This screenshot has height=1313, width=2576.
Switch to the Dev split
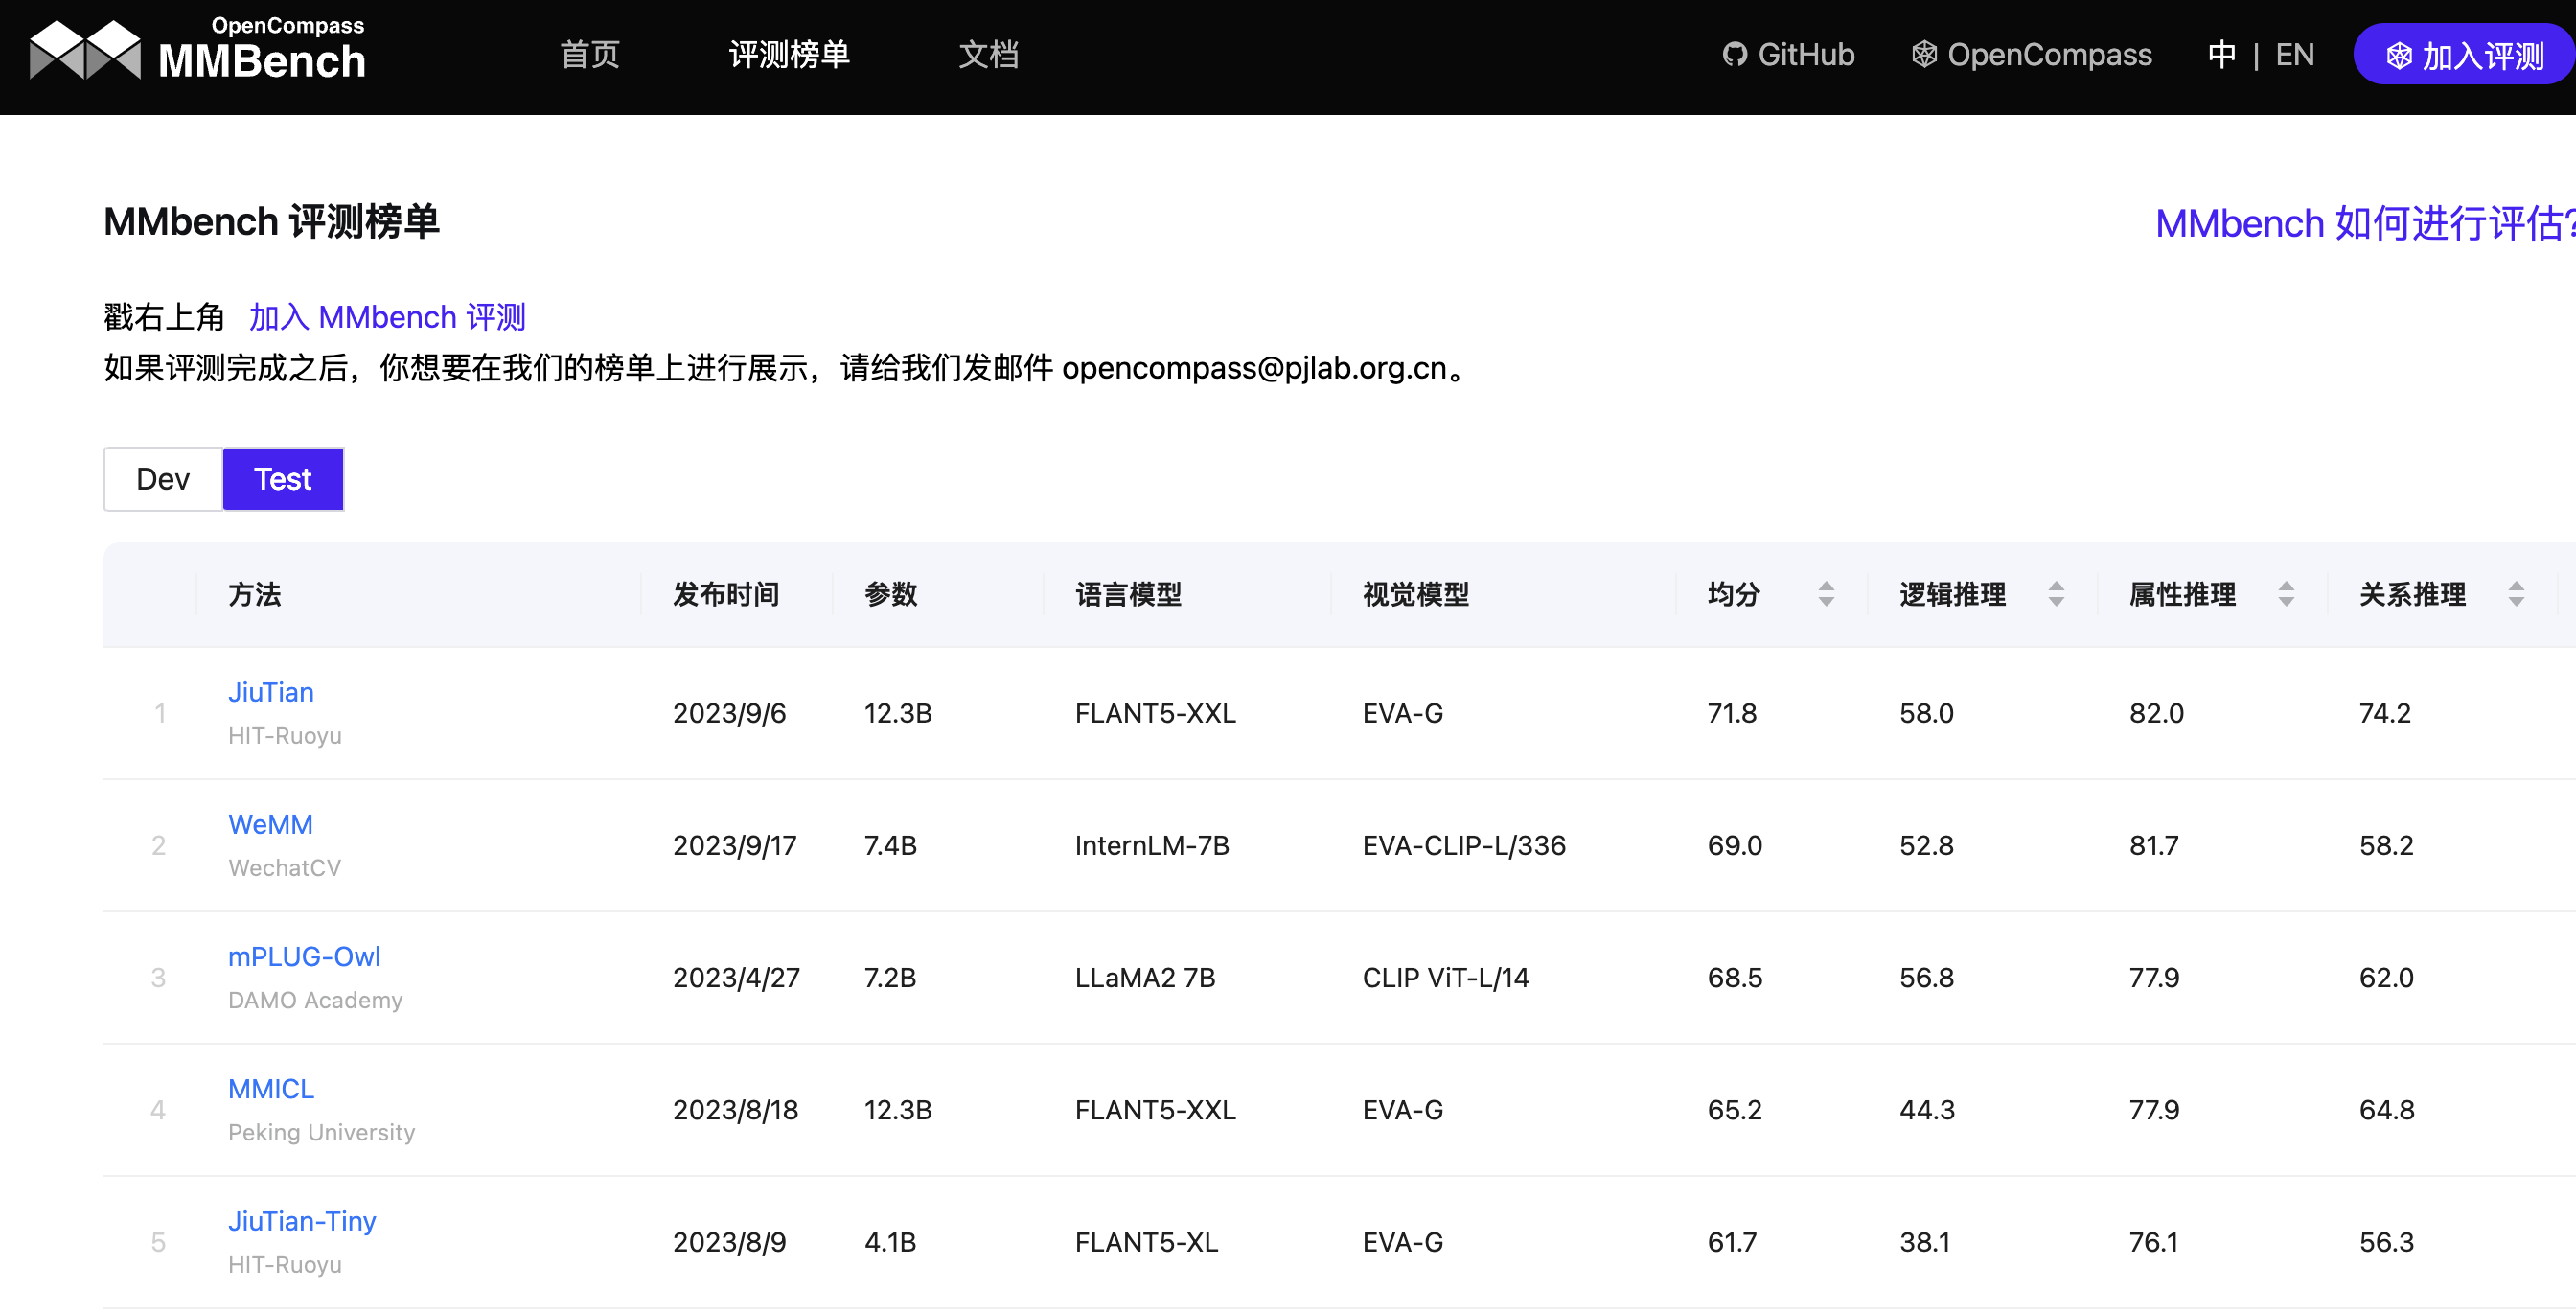pyautogui.click(x=162, y=479)
